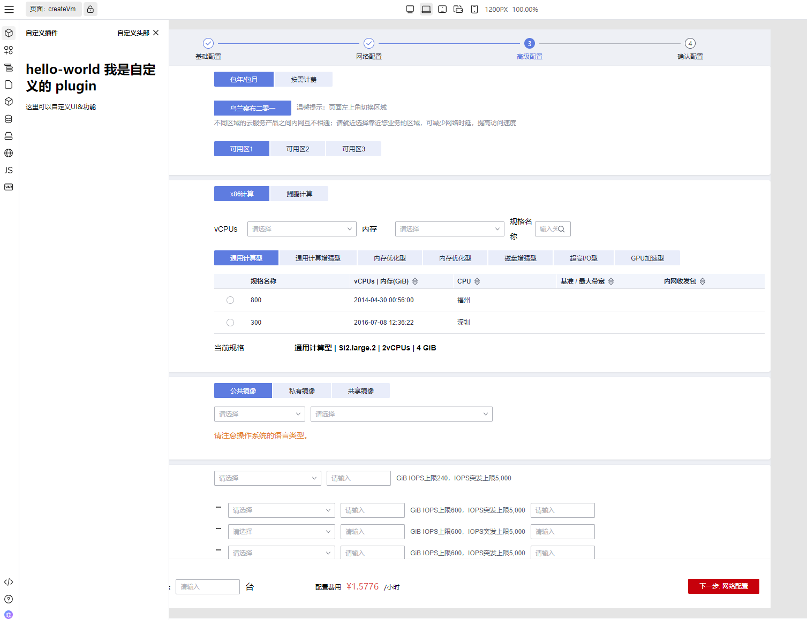Close the 自定义头部 plugin panel
Image resolution: width=807 pixels, height=620 pixels.
156,33
